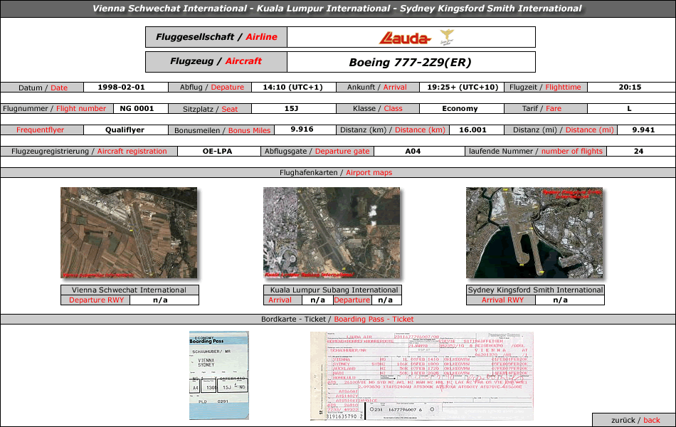Select distance value 9.941

643,130
